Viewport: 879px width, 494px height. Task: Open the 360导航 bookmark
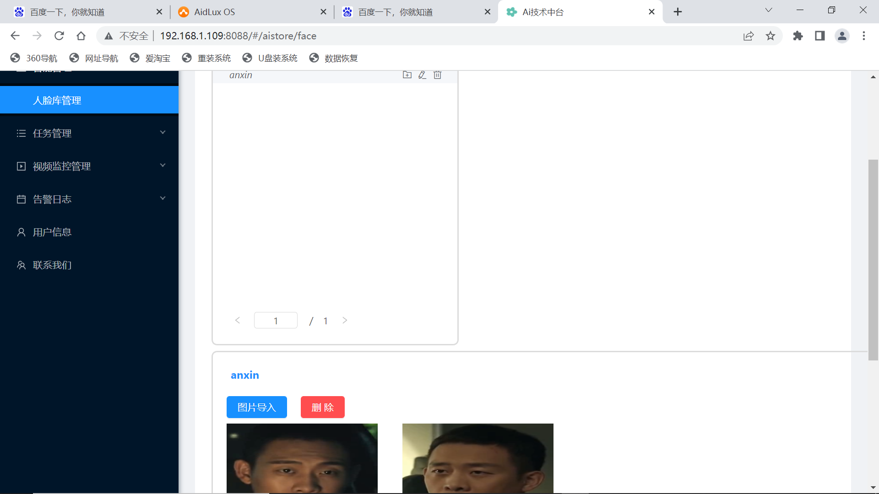[34, 58]
